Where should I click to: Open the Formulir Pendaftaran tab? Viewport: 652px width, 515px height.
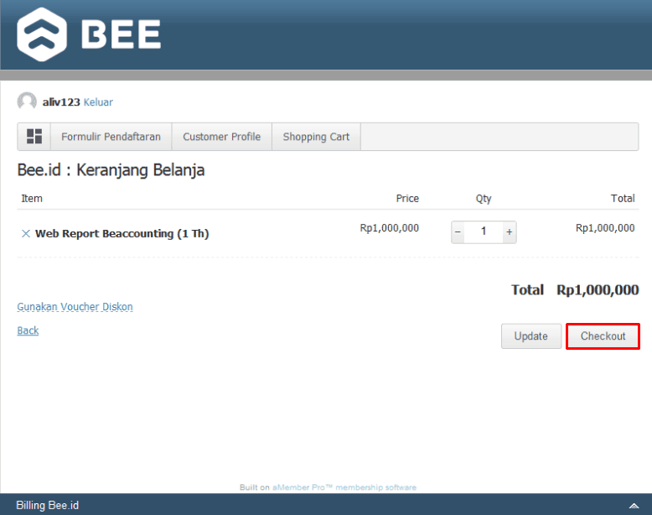[111, 137]
